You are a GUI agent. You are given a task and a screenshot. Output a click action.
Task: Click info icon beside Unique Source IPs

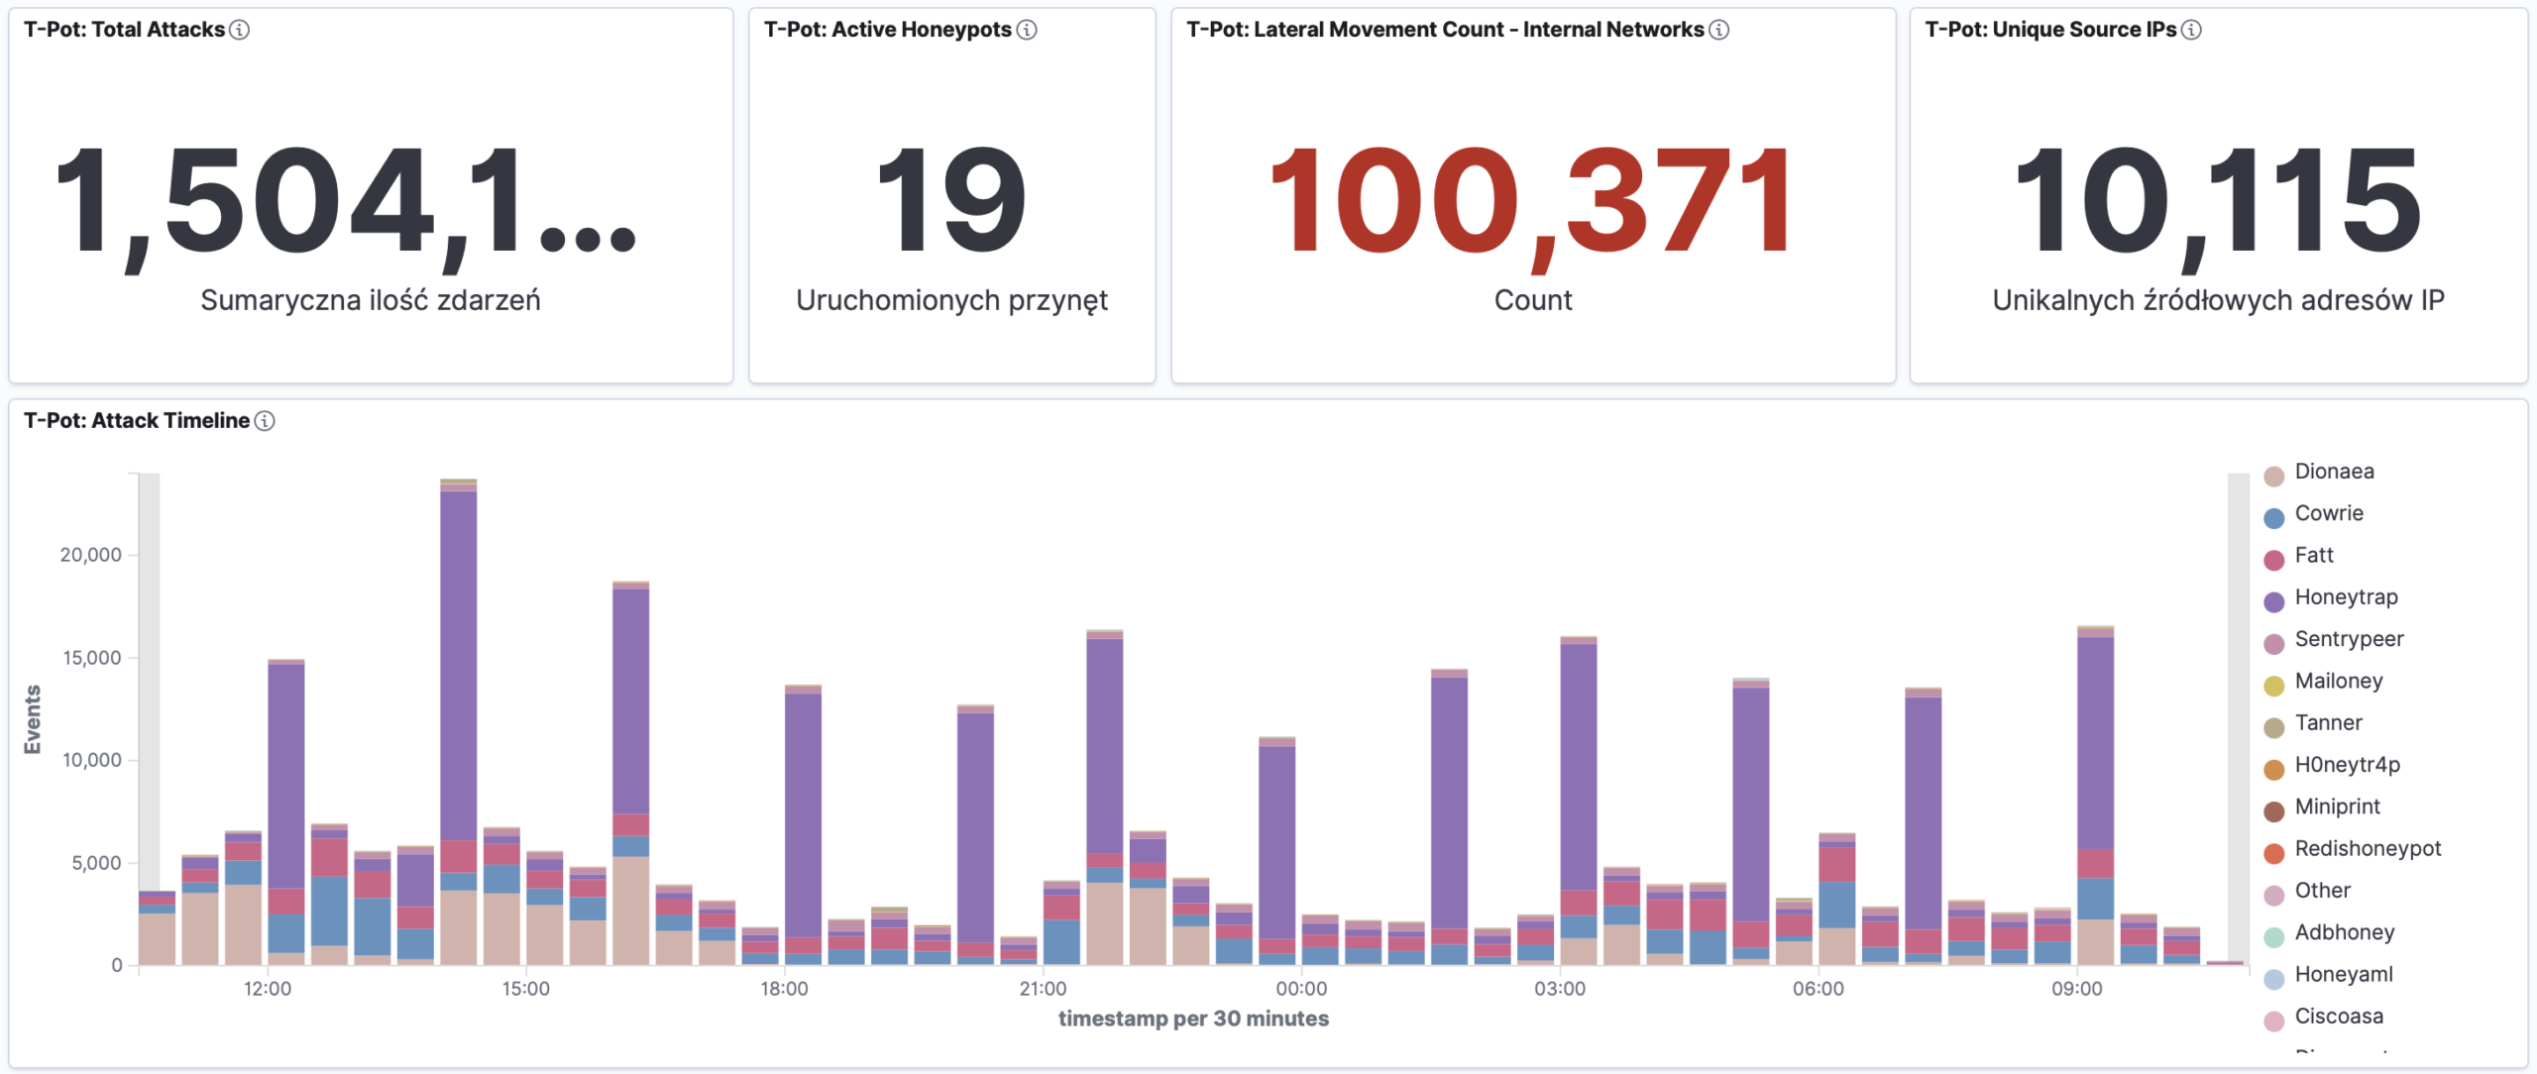tap(2192, 30)
